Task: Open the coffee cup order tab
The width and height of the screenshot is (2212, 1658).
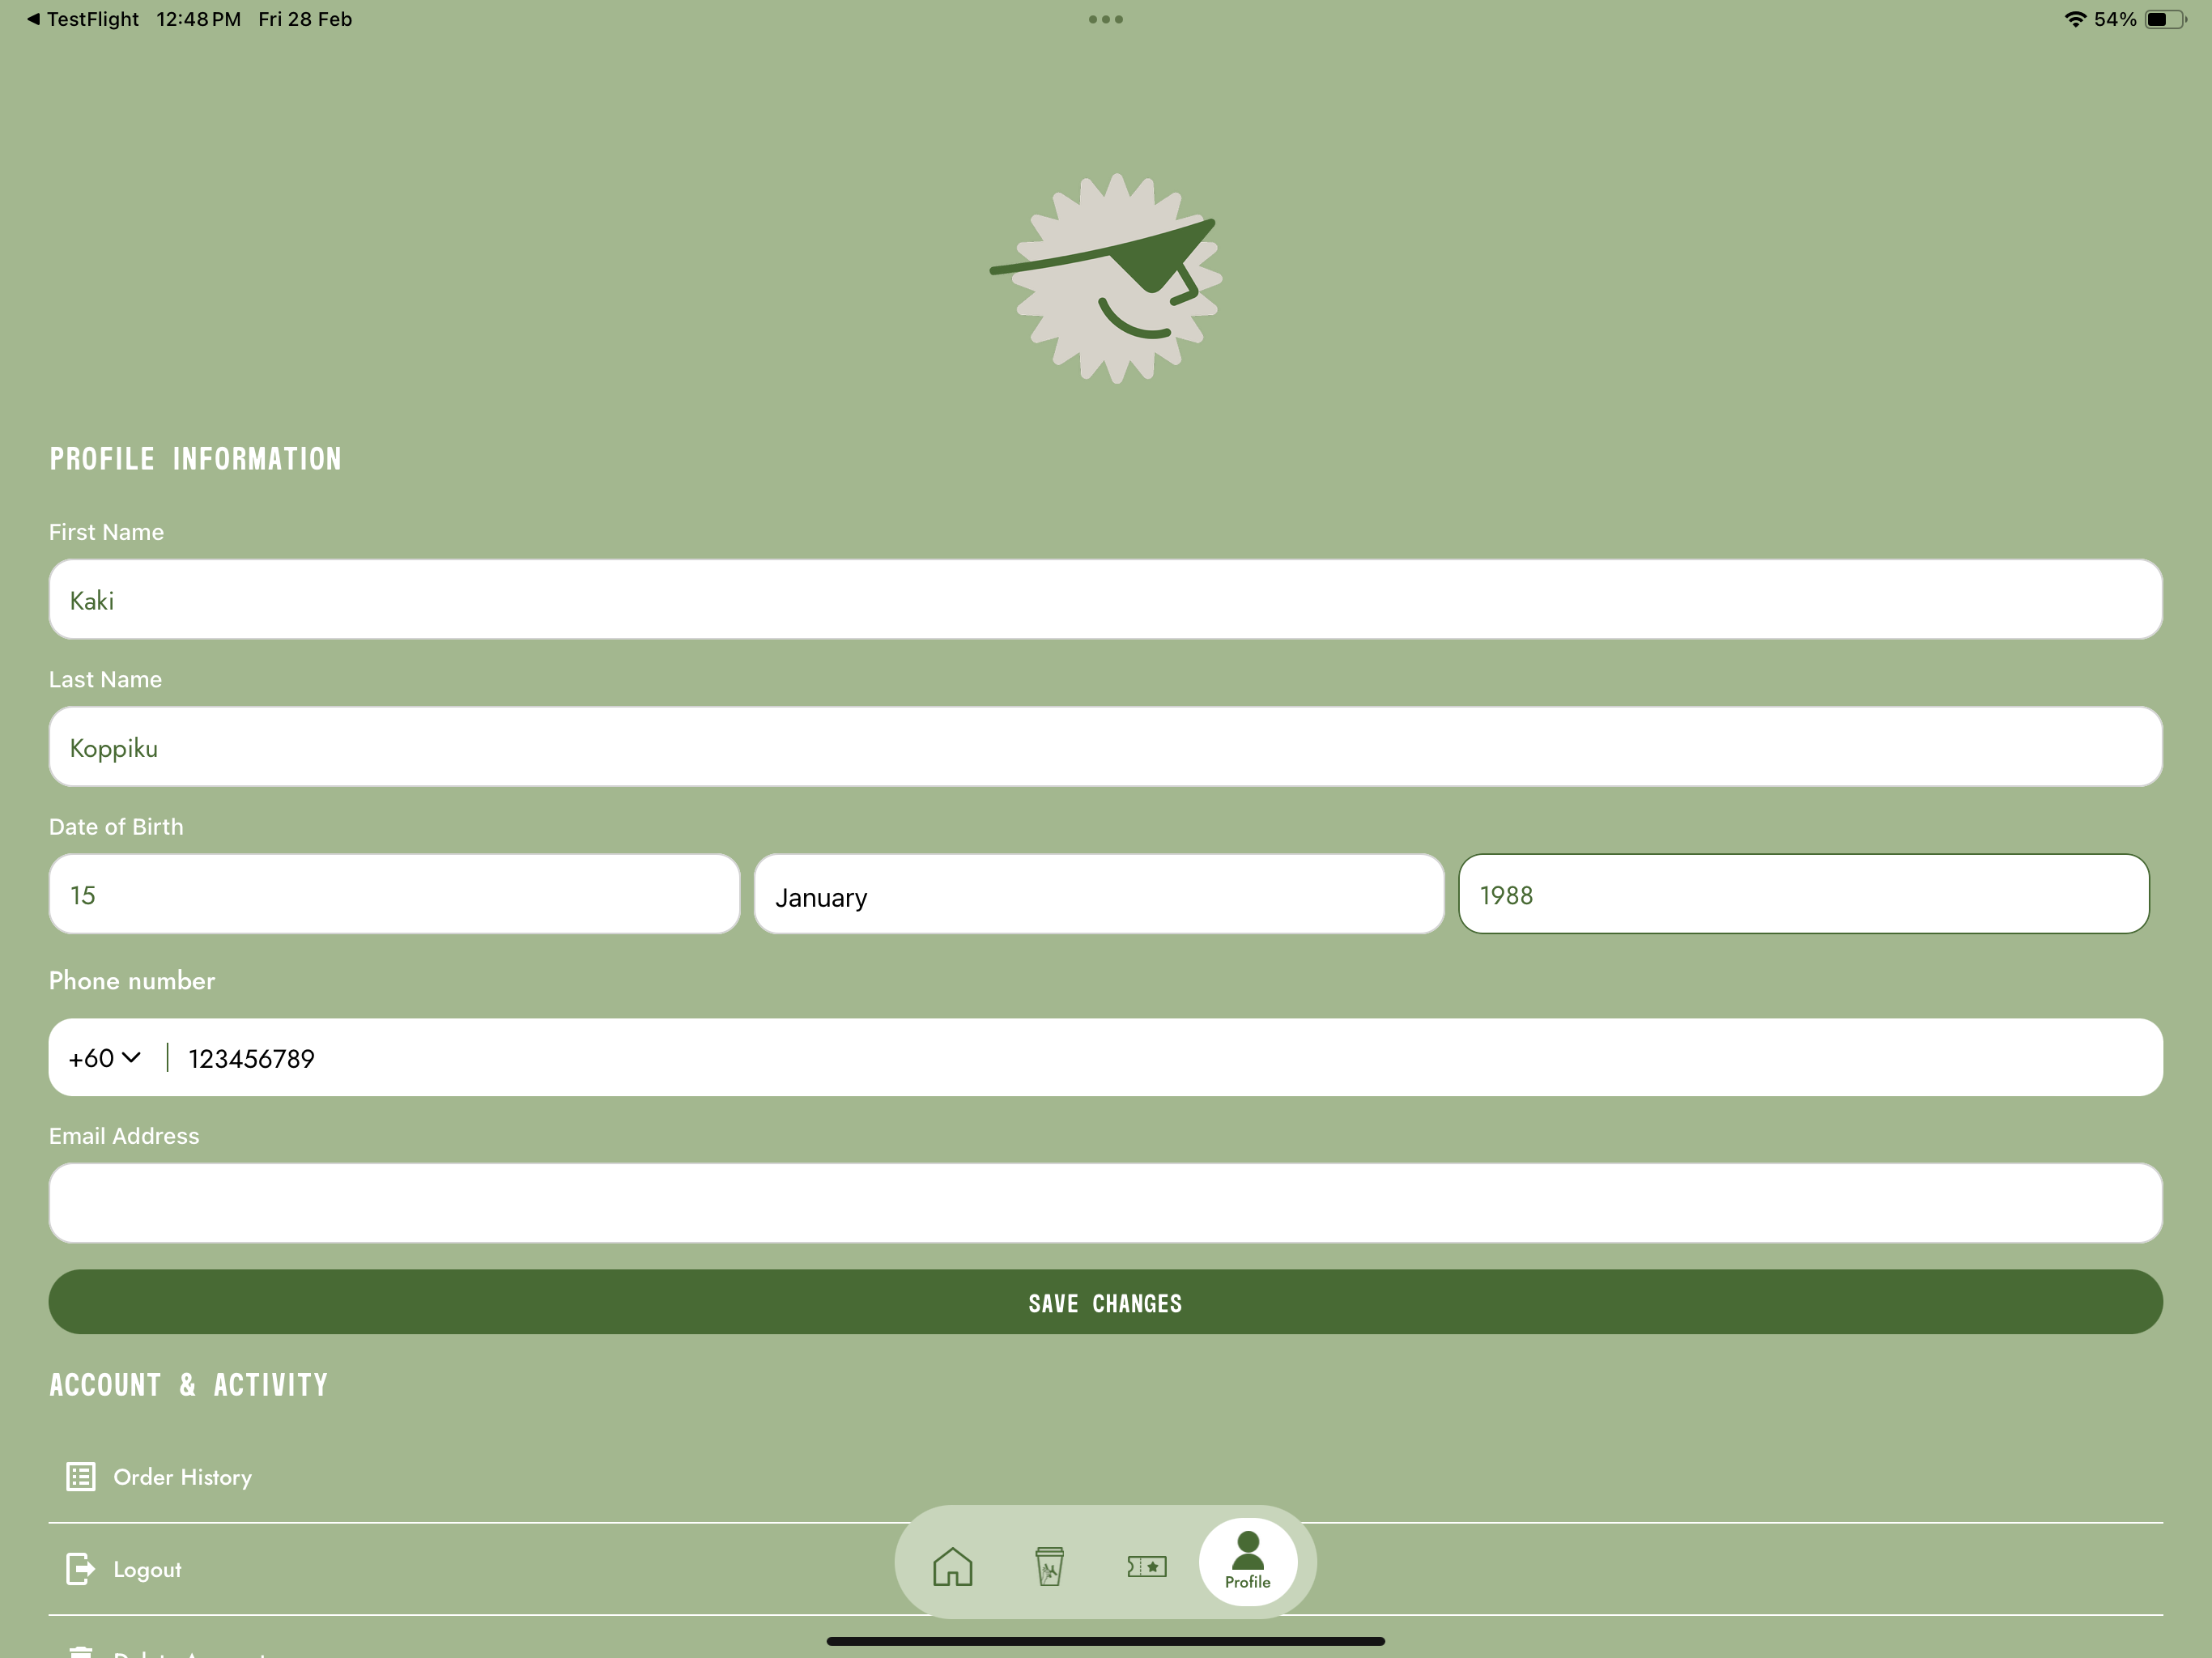Action: pyautogui.click(x=1049, y=1566)
